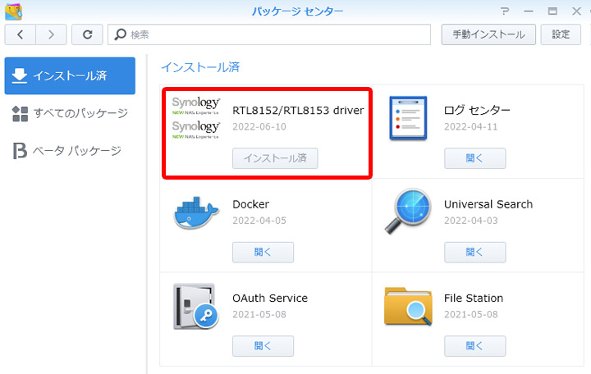591x374 pixels.
Task: Go back with the left arrow button
Action: click(21, 34)
